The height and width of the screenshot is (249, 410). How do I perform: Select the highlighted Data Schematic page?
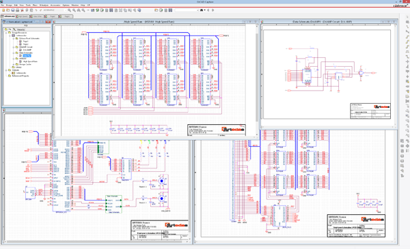[x=27, y=55]
